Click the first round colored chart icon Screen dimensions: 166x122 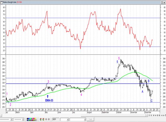pyautogui.click(x=41, y=119)
